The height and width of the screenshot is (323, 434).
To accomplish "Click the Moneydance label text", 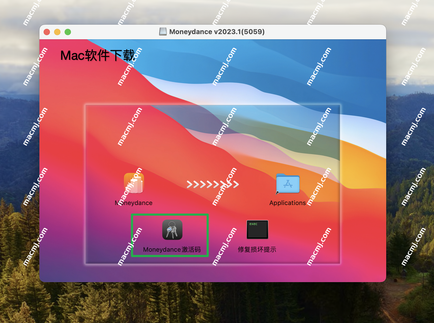I will 134,203.
